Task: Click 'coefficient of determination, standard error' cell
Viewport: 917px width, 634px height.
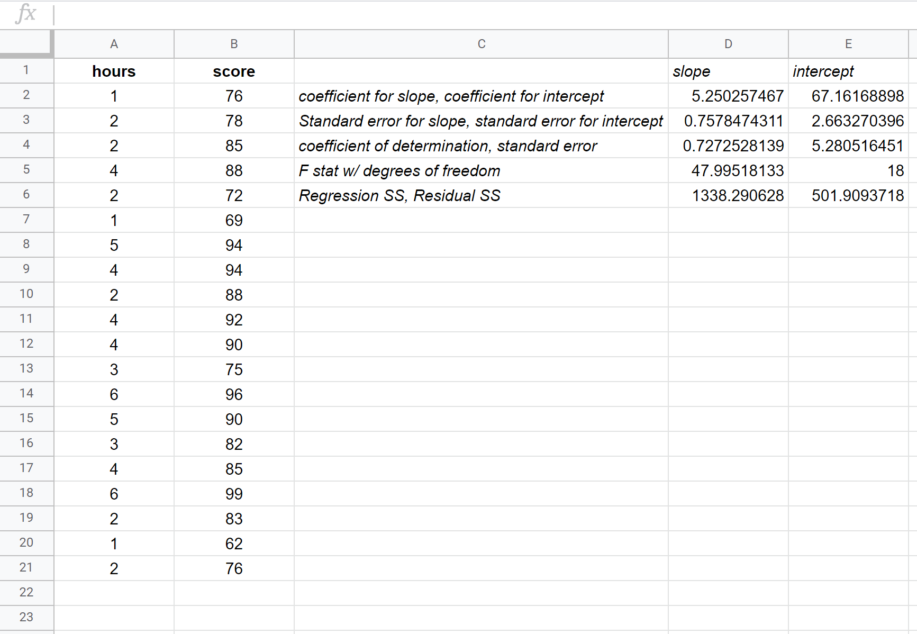Action: point(481,146)
